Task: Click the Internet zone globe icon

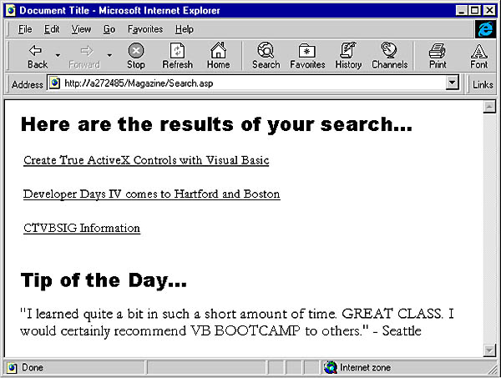Action: (330, 367)
